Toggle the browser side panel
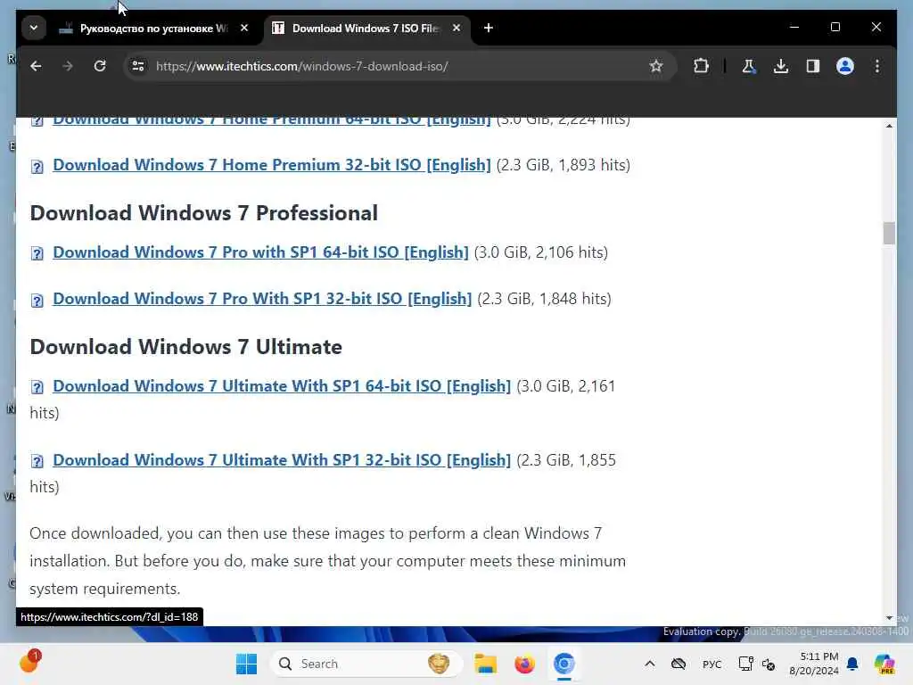The height and width of the screenshot is (685, 913). click(x=813, y=66)
